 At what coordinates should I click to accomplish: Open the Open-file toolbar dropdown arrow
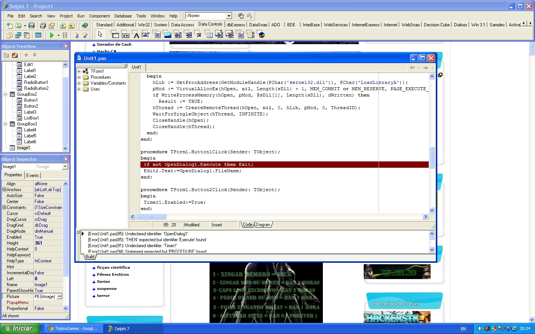(x=25, y=26)
